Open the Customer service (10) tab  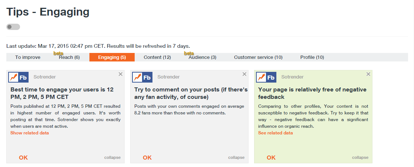(258, 57)
